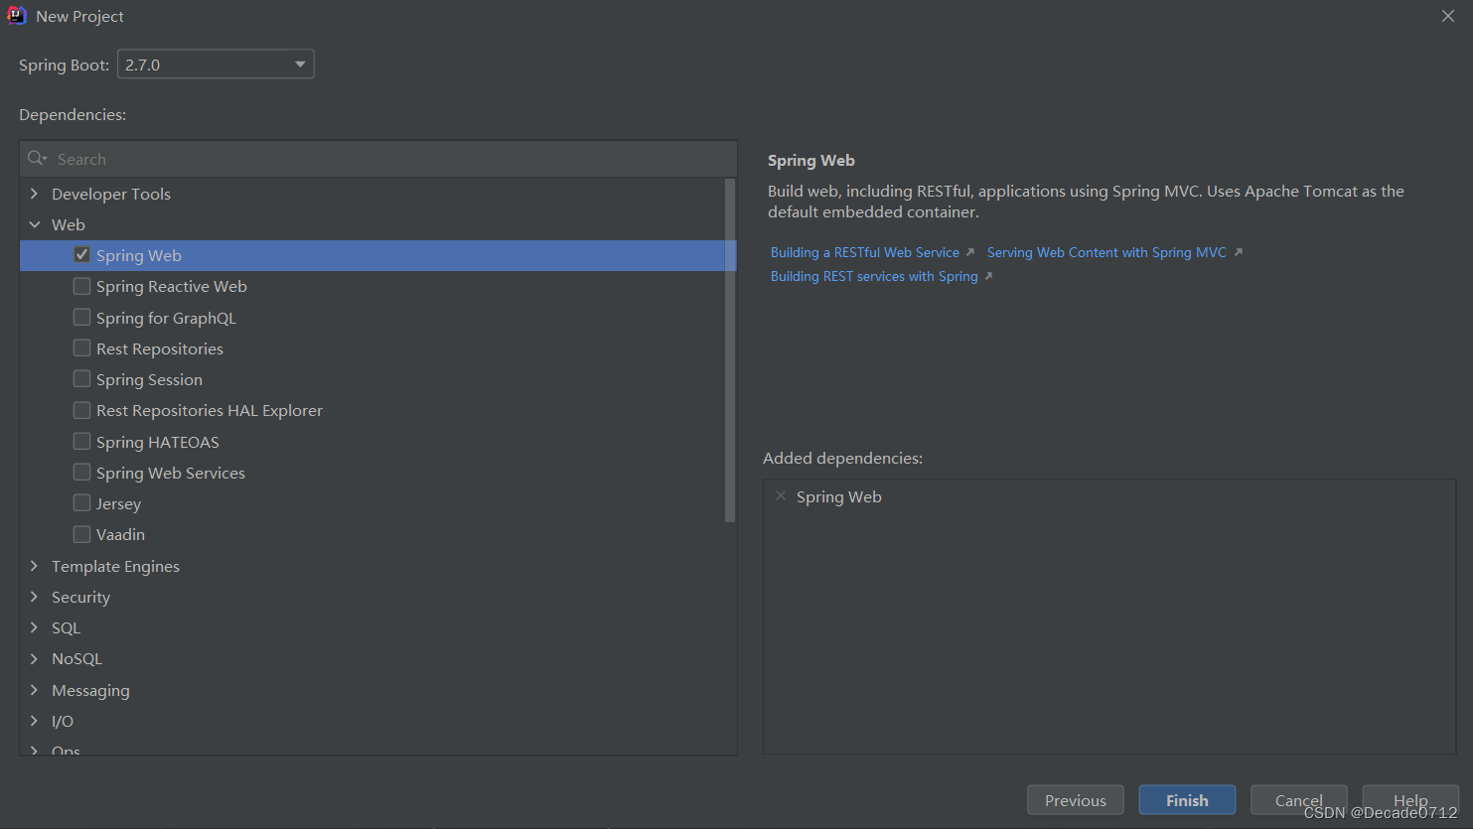Viewport: 1473px width, 829px height.
Task: Select the Template Engines category label
Action: click(x=115, y=566)
